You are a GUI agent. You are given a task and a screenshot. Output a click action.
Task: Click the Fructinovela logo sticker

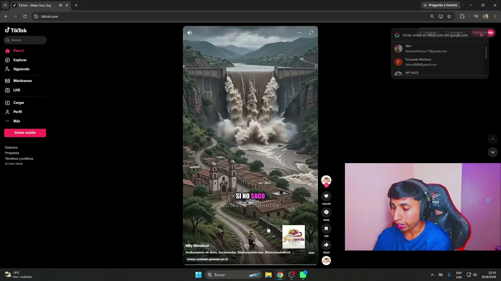click(294, 237)
